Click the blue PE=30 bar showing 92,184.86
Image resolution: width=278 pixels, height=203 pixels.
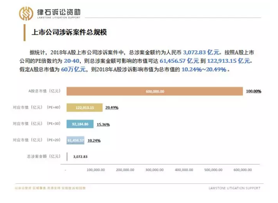tap(80, 124)
